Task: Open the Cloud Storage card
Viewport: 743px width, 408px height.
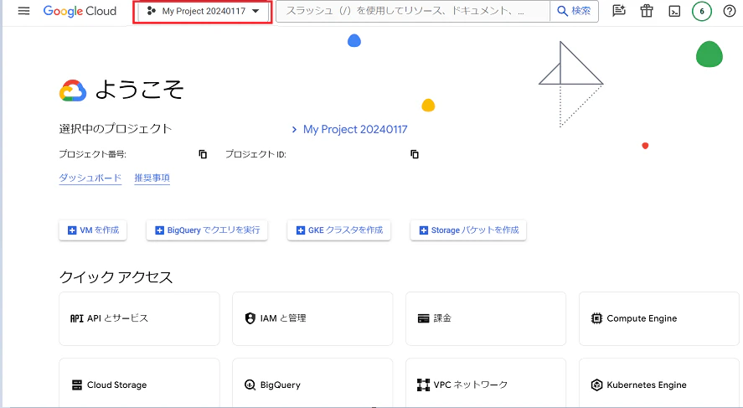Action: tap(139, 383)
